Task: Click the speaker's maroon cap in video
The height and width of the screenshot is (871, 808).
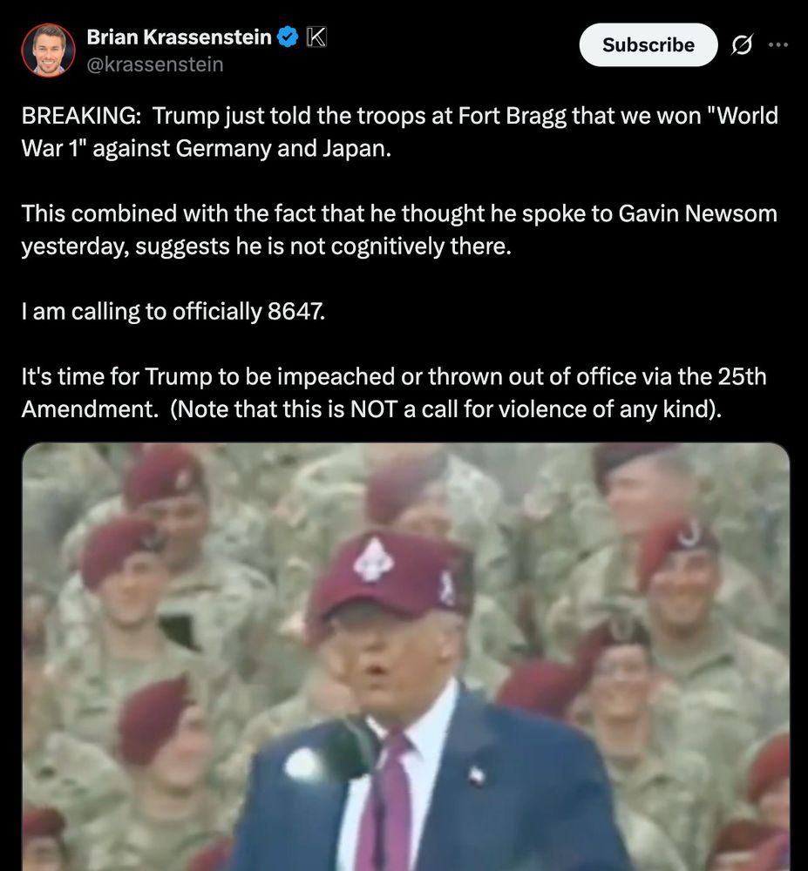Action: pos(389,577)
